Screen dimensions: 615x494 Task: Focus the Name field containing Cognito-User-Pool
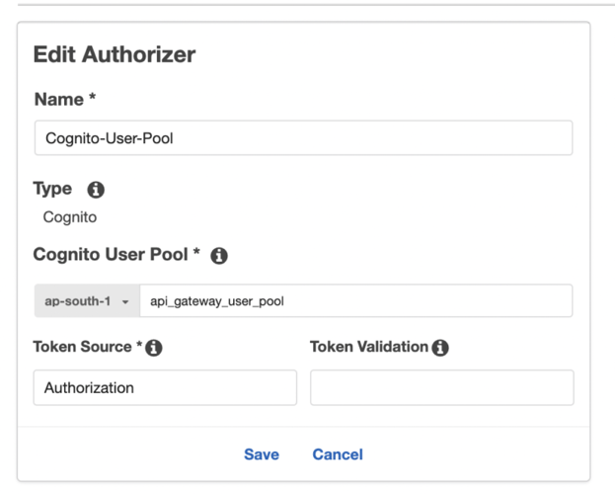pos(304,138)
